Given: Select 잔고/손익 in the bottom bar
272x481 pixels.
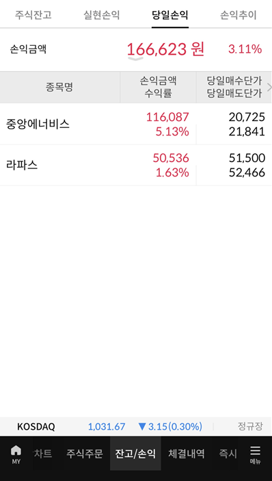Looking at the screenshot, I should 135,454.
